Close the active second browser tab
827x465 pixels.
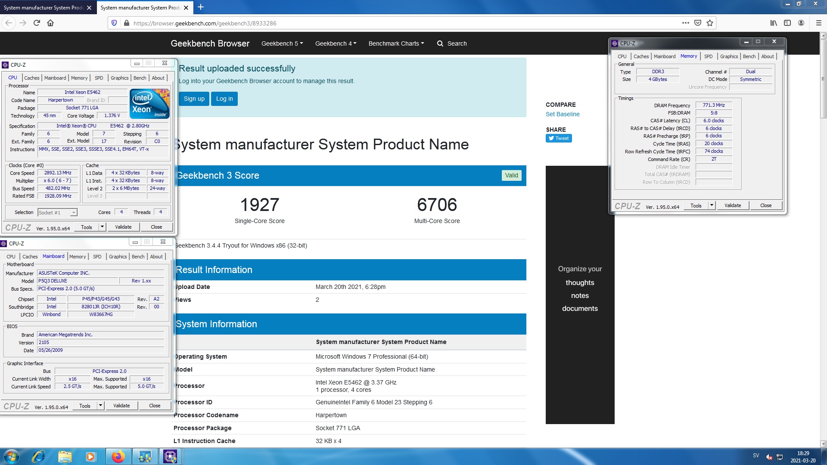click(x=186, y=8)
